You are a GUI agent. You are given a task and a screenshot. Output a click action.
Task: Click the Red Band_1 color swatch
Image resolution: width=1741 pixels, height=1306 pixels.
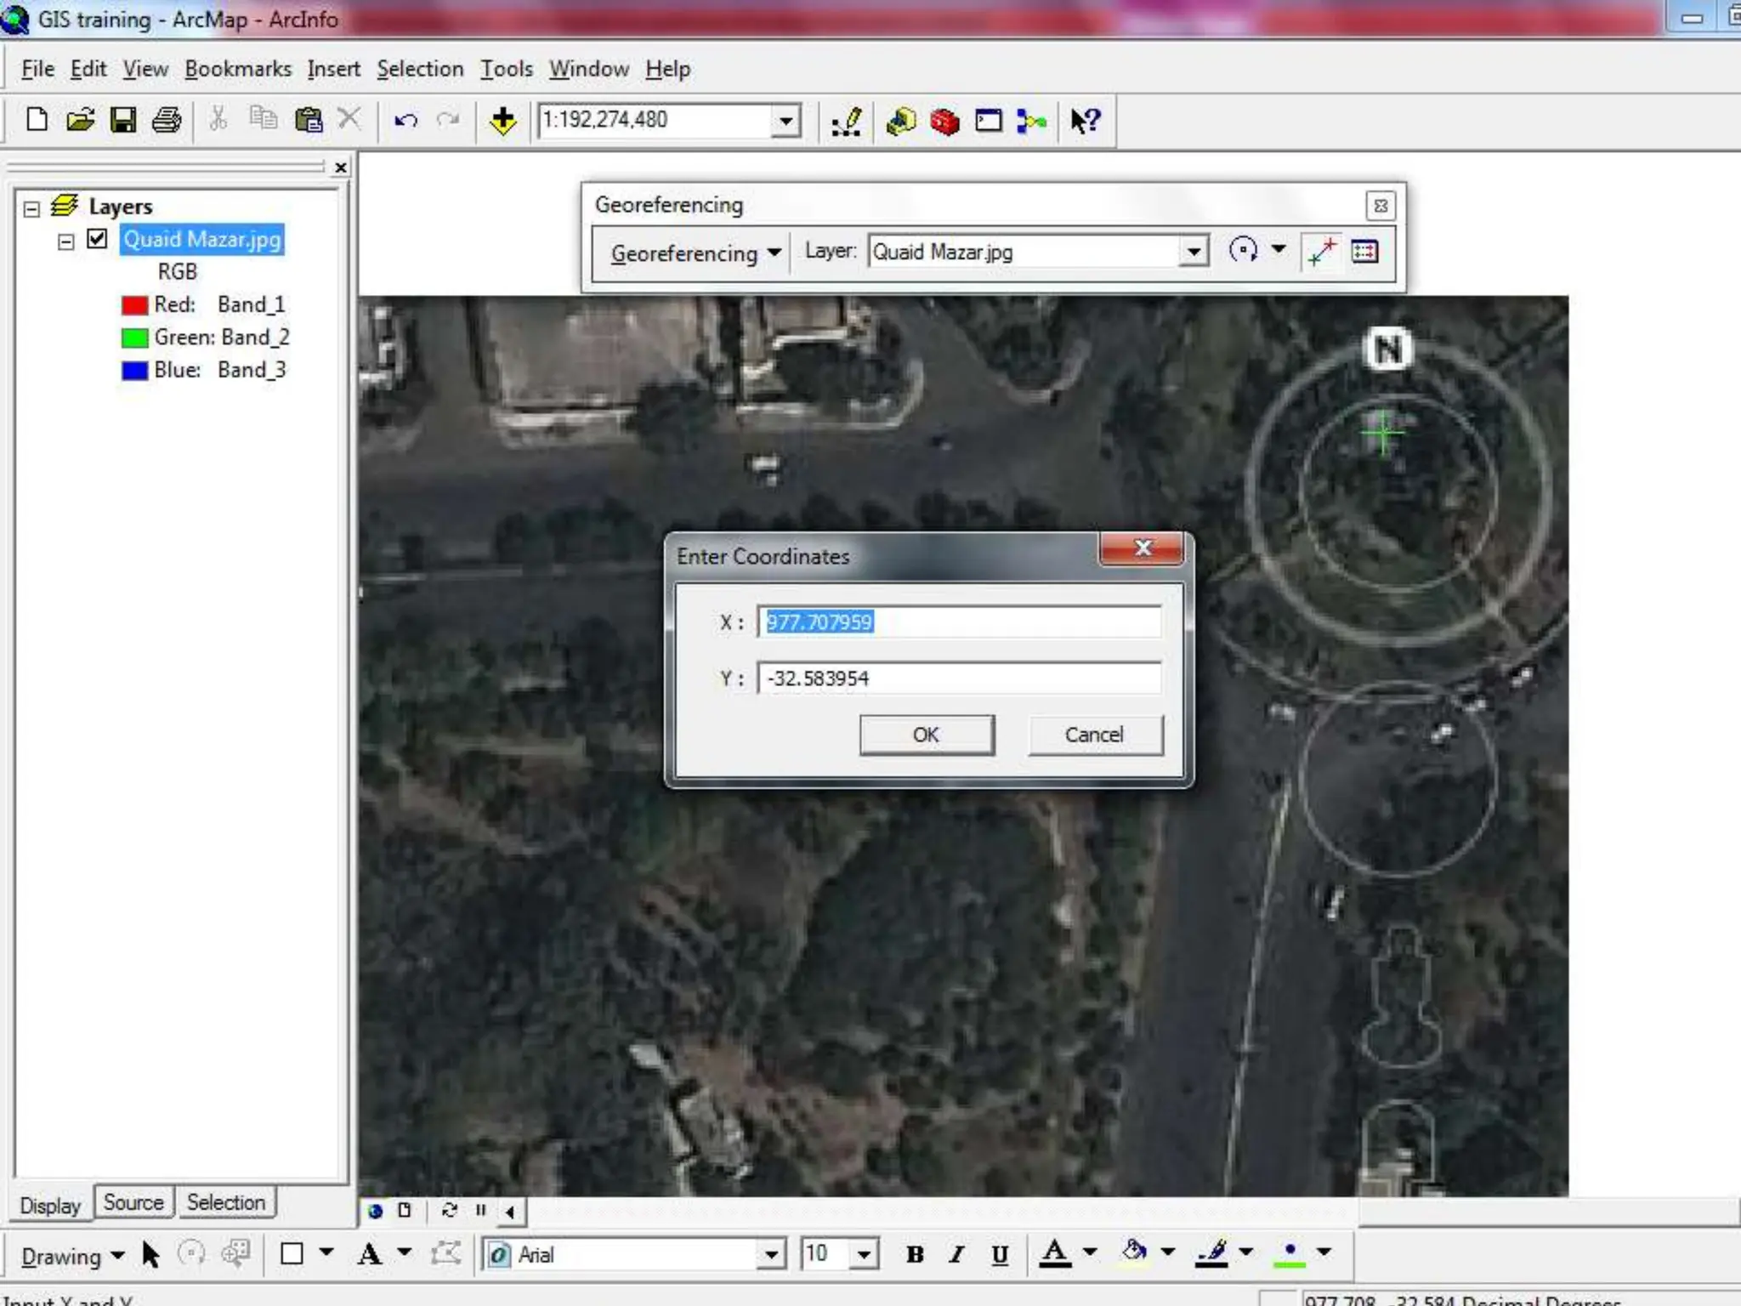tap(134, 304)
